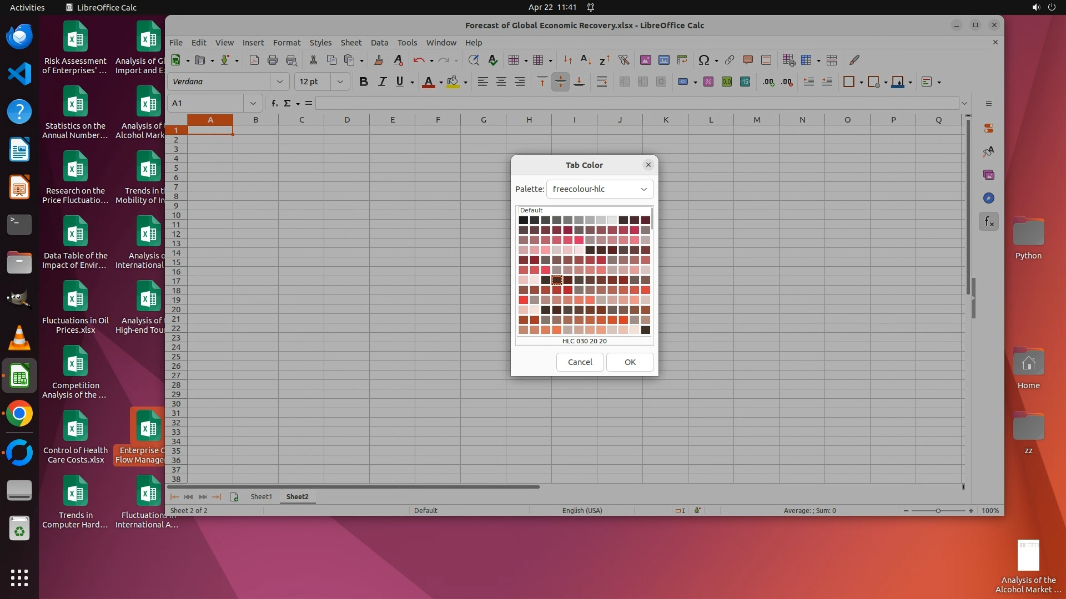1066x599 pixels.
Task: Pick the black swatch in palette
Action: coord(523,220)
